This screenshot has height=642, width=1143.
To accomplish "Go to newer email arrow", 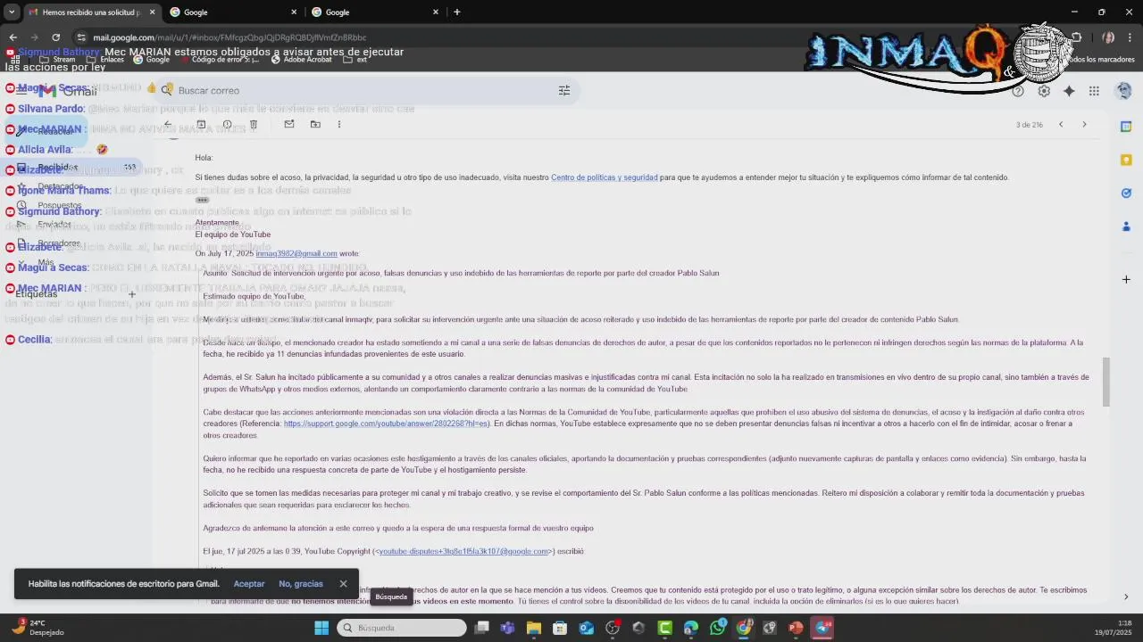I will pos(1061,125).
